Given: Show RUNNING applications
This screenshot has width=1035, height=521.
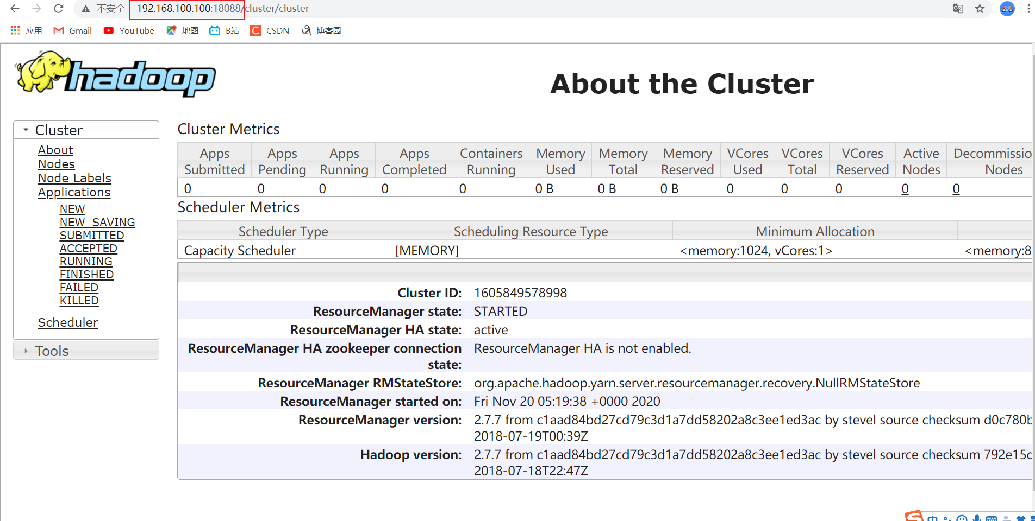Looking at the screenshot, I should [86, 262].
